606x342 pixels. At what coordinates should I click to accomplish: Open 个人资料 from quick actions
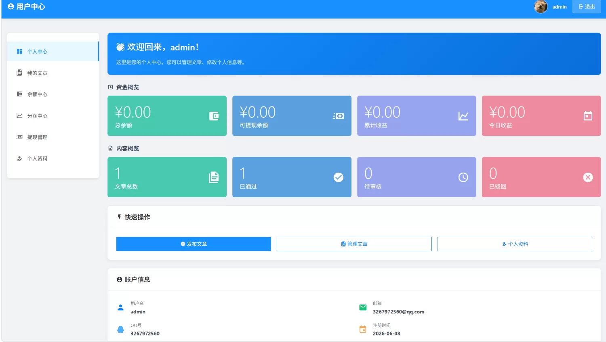point(515,244)
